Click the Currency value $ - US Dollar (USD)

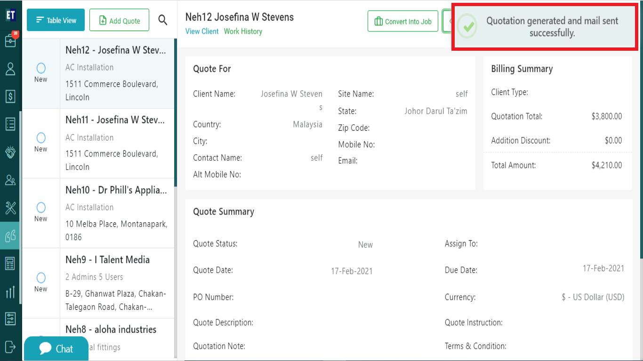[593, 297]
